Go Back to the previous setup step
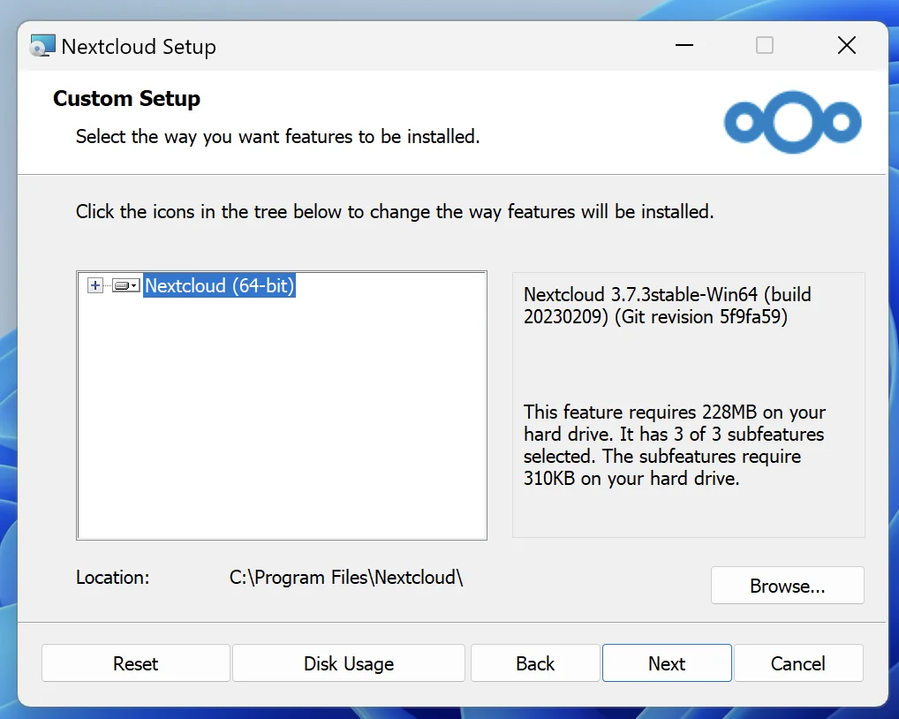The width and height of the screenshot is (899, 719). point(534,662)
